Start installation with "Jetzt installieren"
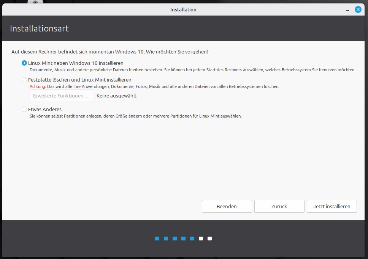Image resolution: width=368 pixels, height=259 pixels. point(332,206)
